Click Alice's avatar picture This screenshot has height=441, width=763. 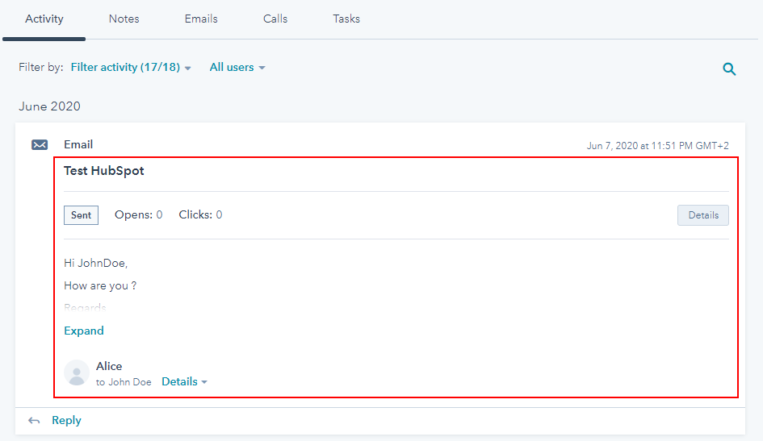77,372
